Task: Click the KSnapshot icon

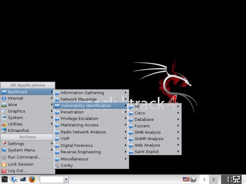Action: [x=4, y=130]
